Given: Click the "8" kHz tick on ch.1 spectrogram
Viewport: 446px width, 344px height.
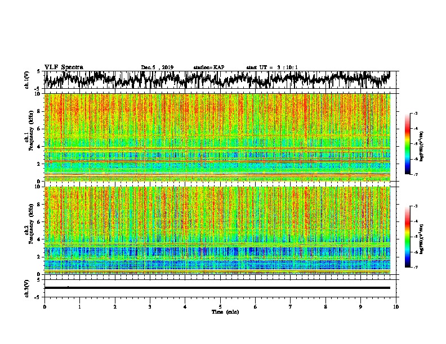Looking at the screenshot, I should point(39,111).
